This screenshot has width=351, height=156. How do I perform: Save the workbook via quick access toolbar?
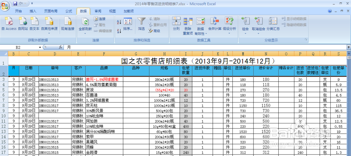point(15,3)
